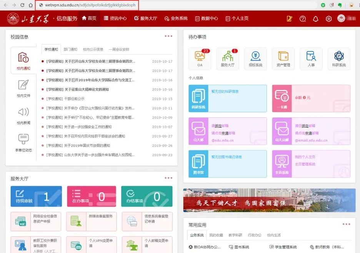Open 新媒体备案服务 service
The width and height of the screenshot is (360, 253).
coord(92,221)
